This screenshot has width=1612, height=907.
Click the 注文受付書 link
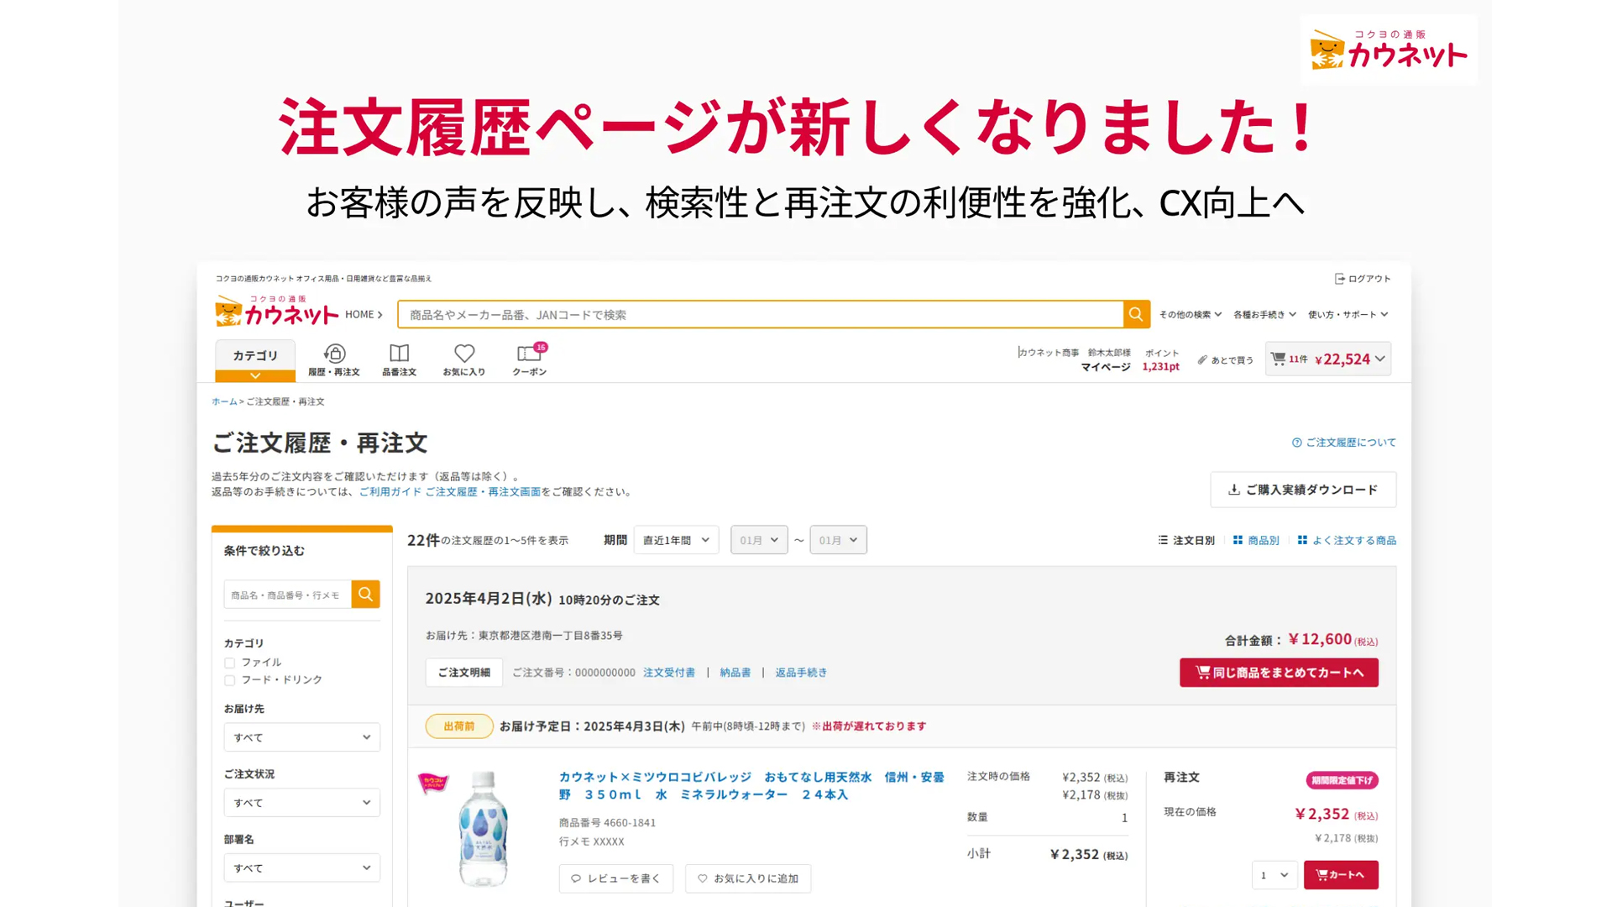coord(669,673)
